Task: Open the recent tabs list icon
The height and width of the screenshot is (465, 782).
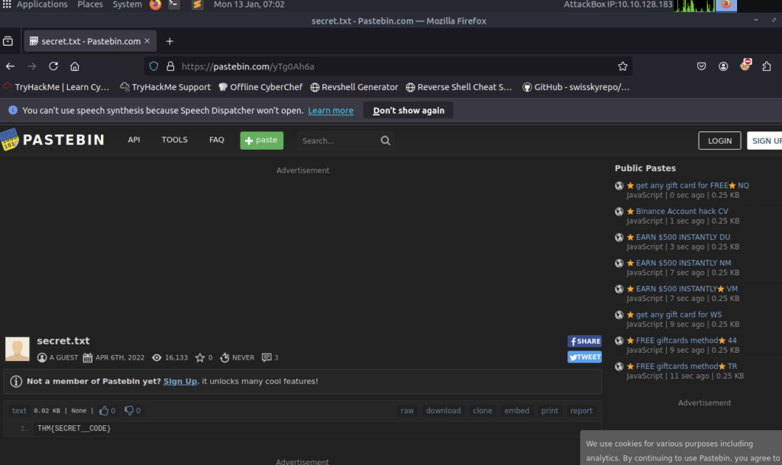Action: 8,41
